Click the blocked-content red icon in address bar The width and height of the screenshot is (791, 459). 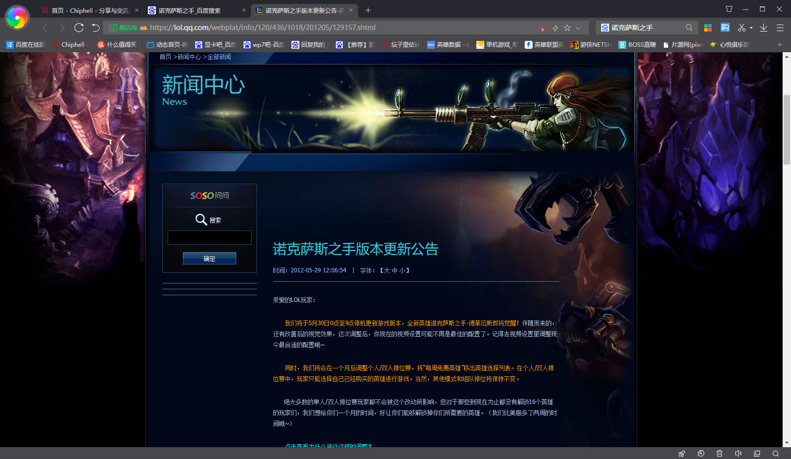542,29
